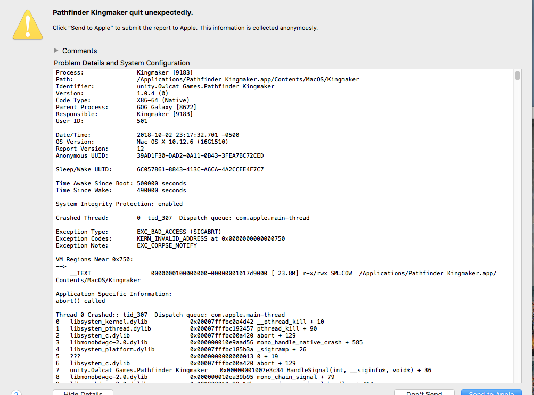The image size is (534, 395).
Task: Click Exception Codes "KERN_INVALID_ADDRESS" value
Action: 211,238
